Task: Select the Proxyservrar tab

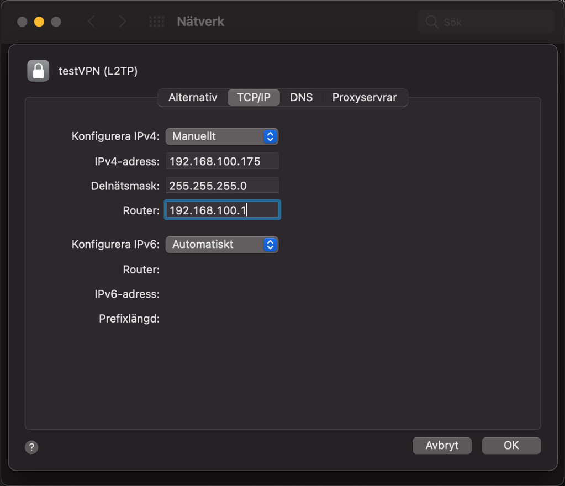Action: coord(364,97)
